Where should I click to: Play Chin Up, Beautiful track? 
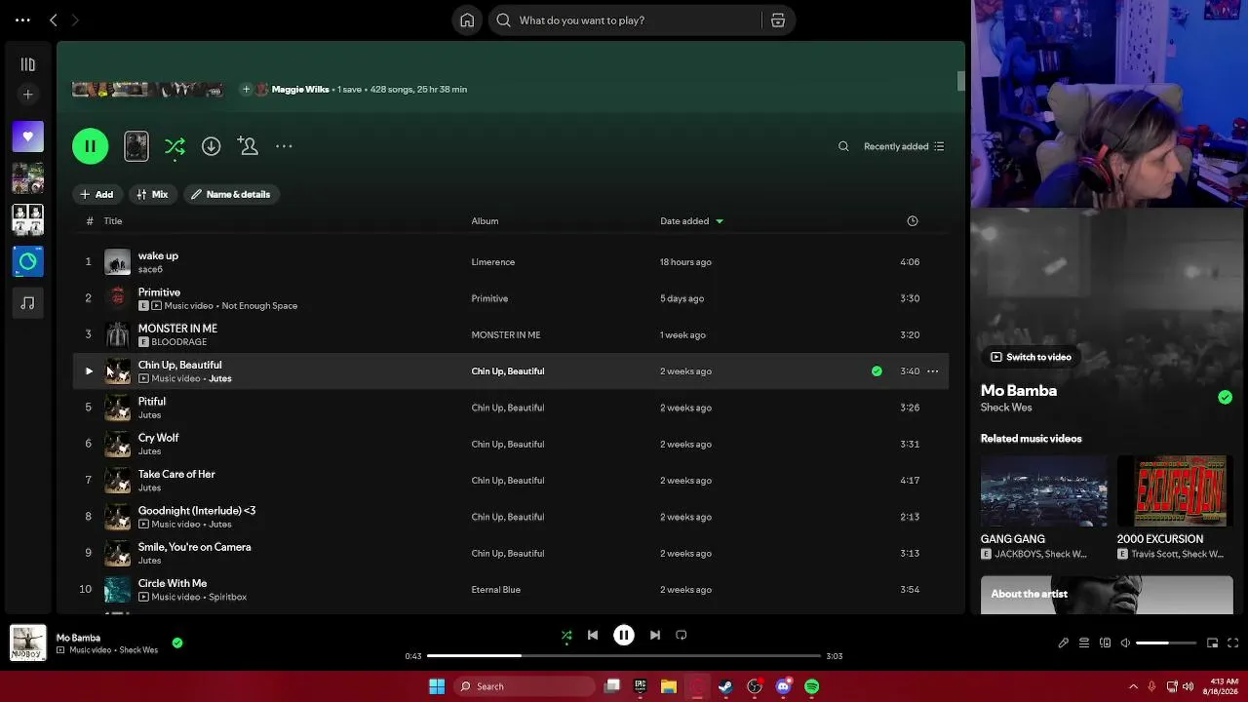[x=89, y=371]
